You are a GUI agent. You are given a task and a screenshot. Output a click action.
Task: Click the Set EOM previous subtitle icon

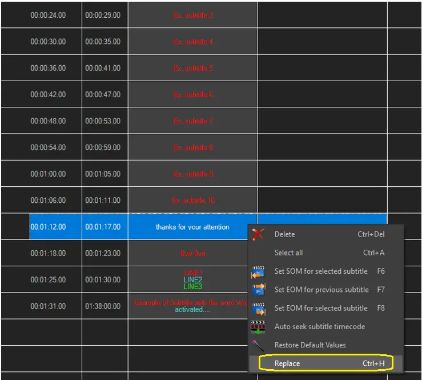pos(258,290)
